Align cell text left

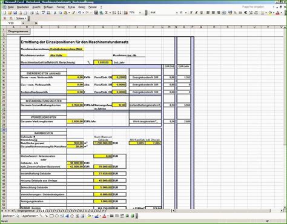point(208,13)
